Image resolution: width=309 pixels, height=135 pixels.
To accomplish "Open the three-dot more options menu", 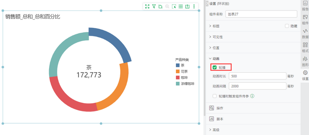I will [194, 6].
